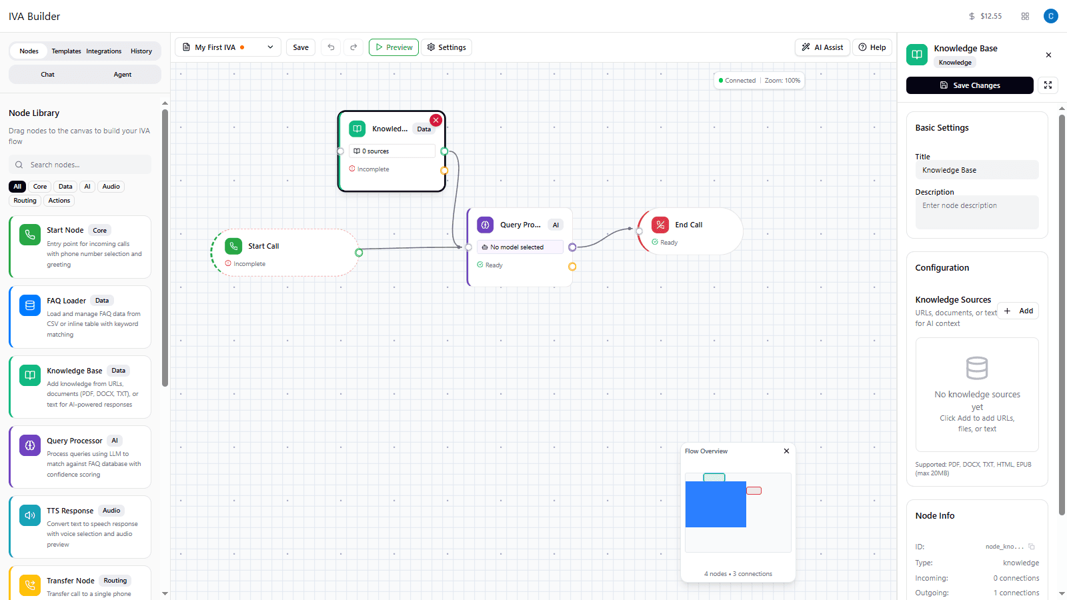Open the model selector on Query Processor node
The width and height of the screenshot is (1067, 600).
pos(519,247)
